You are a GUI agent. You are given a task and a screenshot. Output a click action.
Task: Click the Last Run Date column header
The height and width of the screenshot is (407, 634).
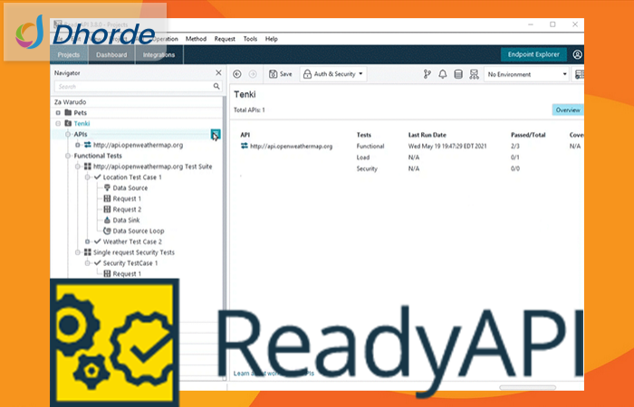point(427,135)
